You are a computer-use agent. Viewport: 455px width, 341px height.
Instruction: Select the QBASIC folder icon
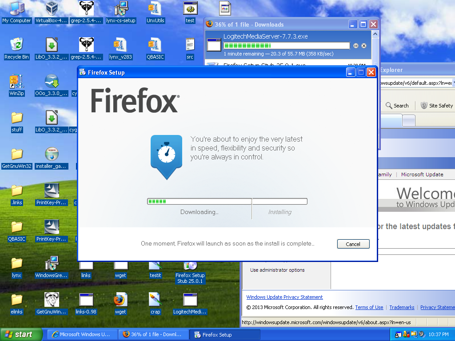(x=16, y=231)
